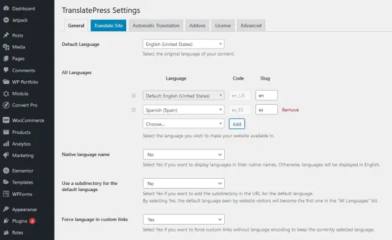392x240 pixels.
Task: Click the Templates folder icon
Action: point(6,182)
